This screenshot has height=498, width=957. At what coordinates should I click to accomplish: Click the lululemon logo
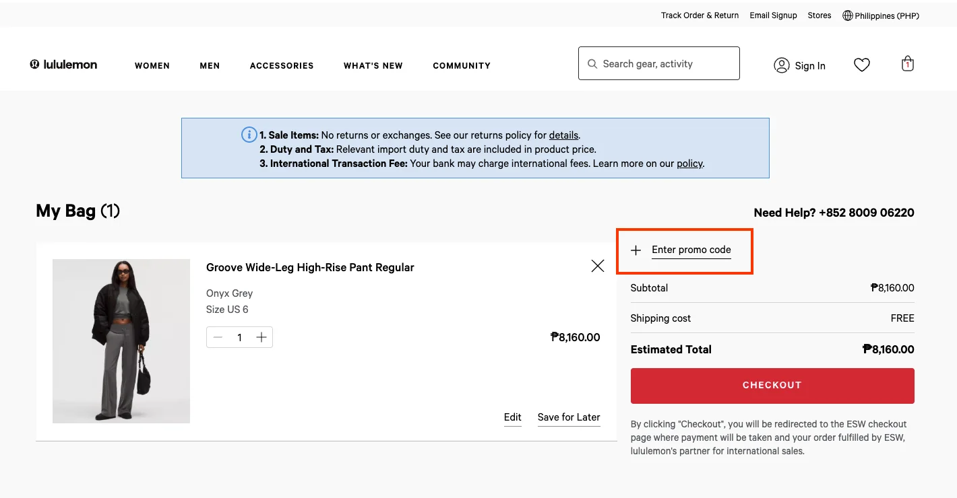63,65
